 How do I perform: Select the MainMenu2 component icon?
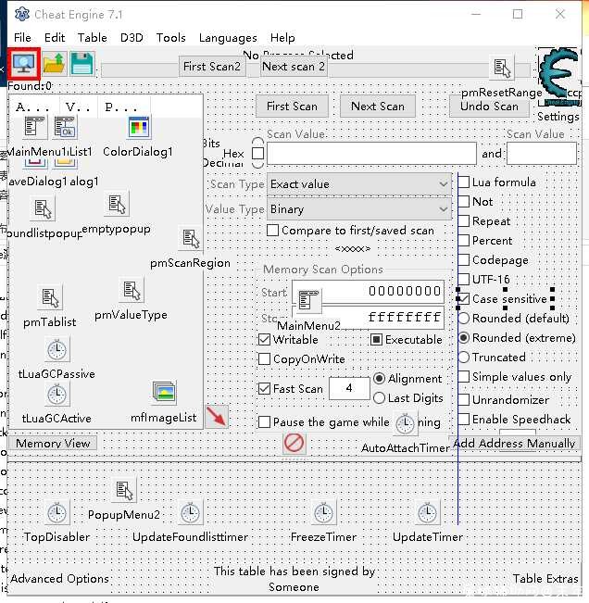pyautogui.click(x=308, y=300)
